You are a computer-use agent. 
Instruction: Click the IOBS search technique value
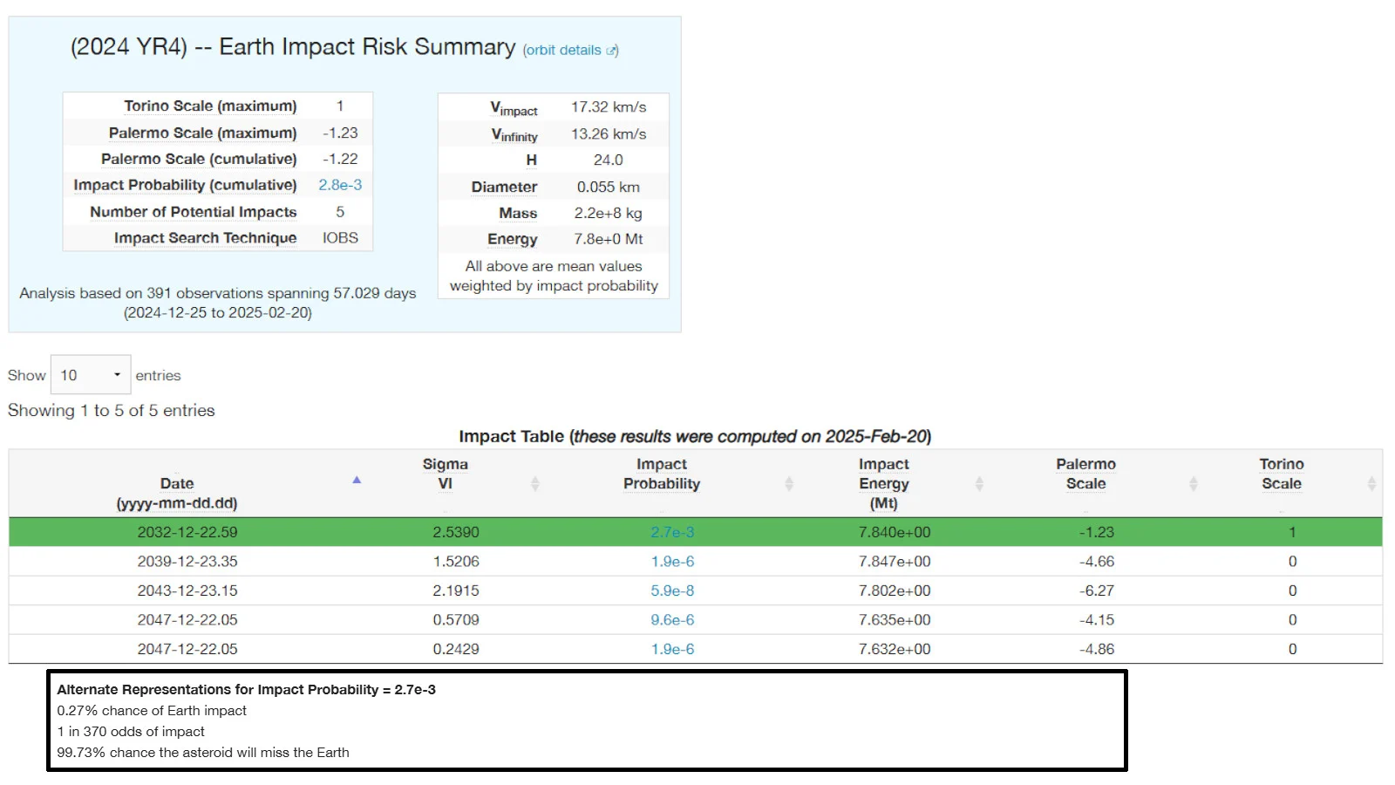tap(340, 238)
